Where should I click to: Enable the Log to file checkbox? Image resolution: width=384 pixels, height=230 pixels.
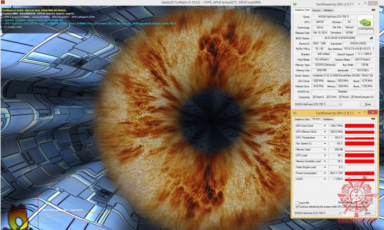click(x=297, y=203)
